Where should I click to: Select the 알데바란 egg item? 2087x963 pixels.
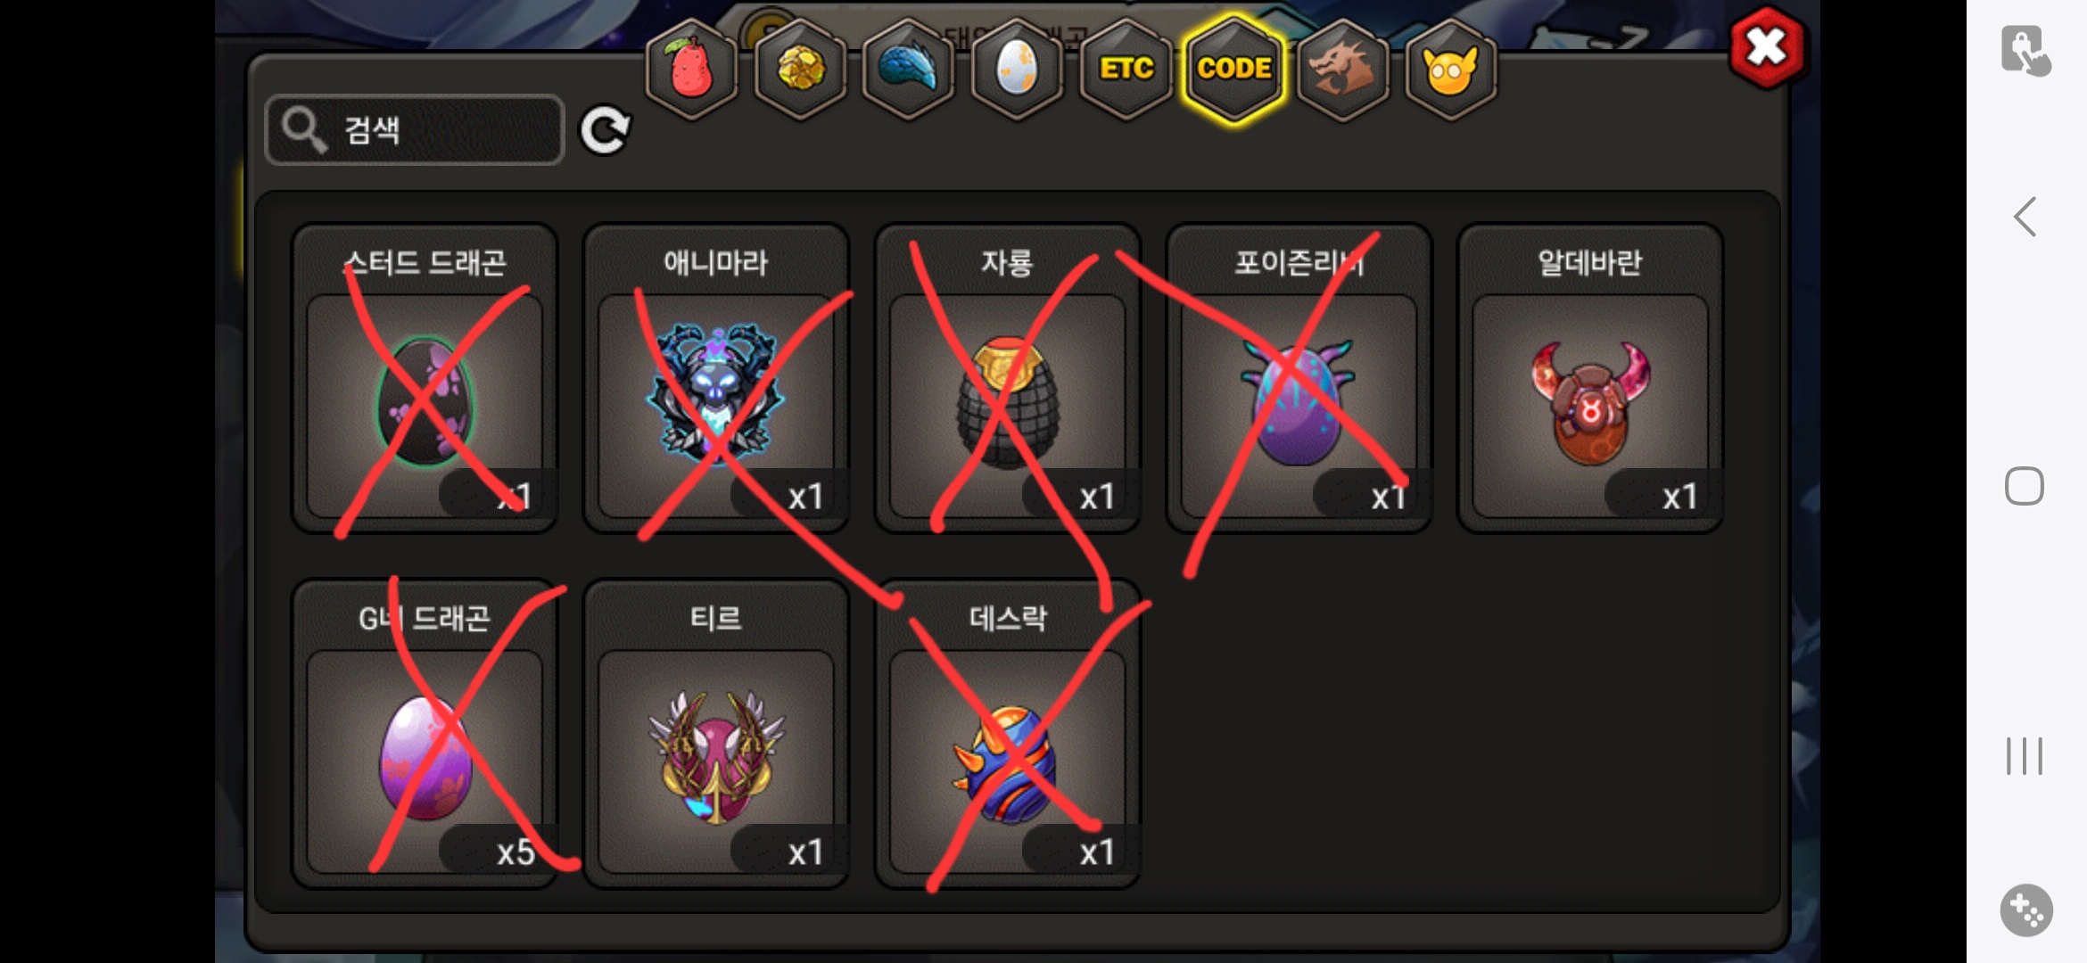[1589, 378]
